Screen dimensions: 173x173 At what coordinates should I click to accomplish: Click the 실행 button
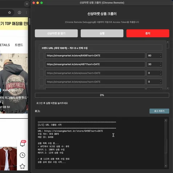[x=102, y=33]
